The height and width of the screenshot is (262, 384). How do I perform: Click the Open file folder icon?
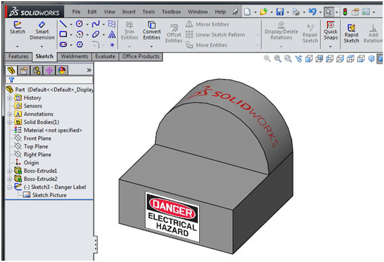coord(263,11)
